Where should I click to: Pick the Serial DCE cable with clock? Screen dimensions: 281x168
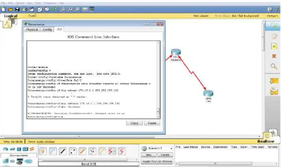pyautogui.click(x=112, y=152)
